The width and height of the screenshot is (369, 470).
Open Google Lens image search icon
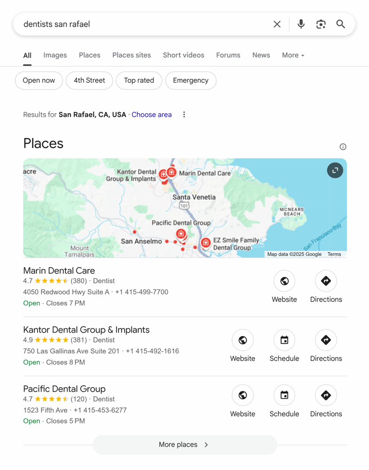pos(321,24)
